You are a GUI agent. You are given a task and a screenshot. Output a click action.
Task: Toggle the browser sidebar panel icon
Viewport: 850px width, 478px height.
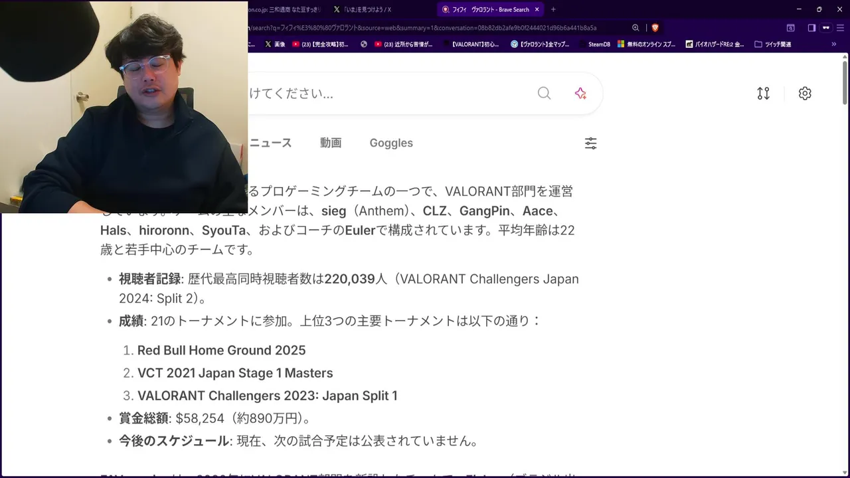[x=811, y=28]
